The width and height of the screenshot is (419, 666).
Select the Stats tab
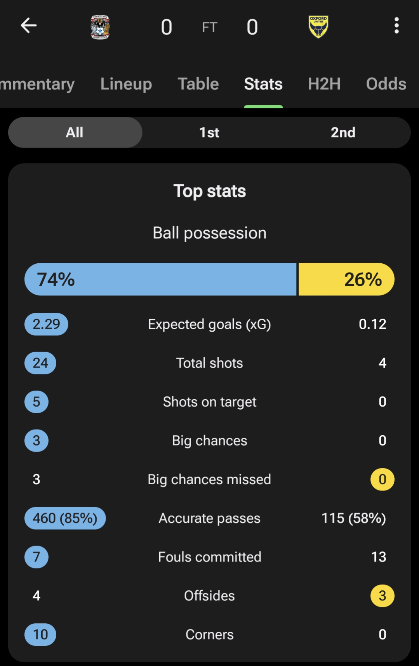click(x=263, y=84)
